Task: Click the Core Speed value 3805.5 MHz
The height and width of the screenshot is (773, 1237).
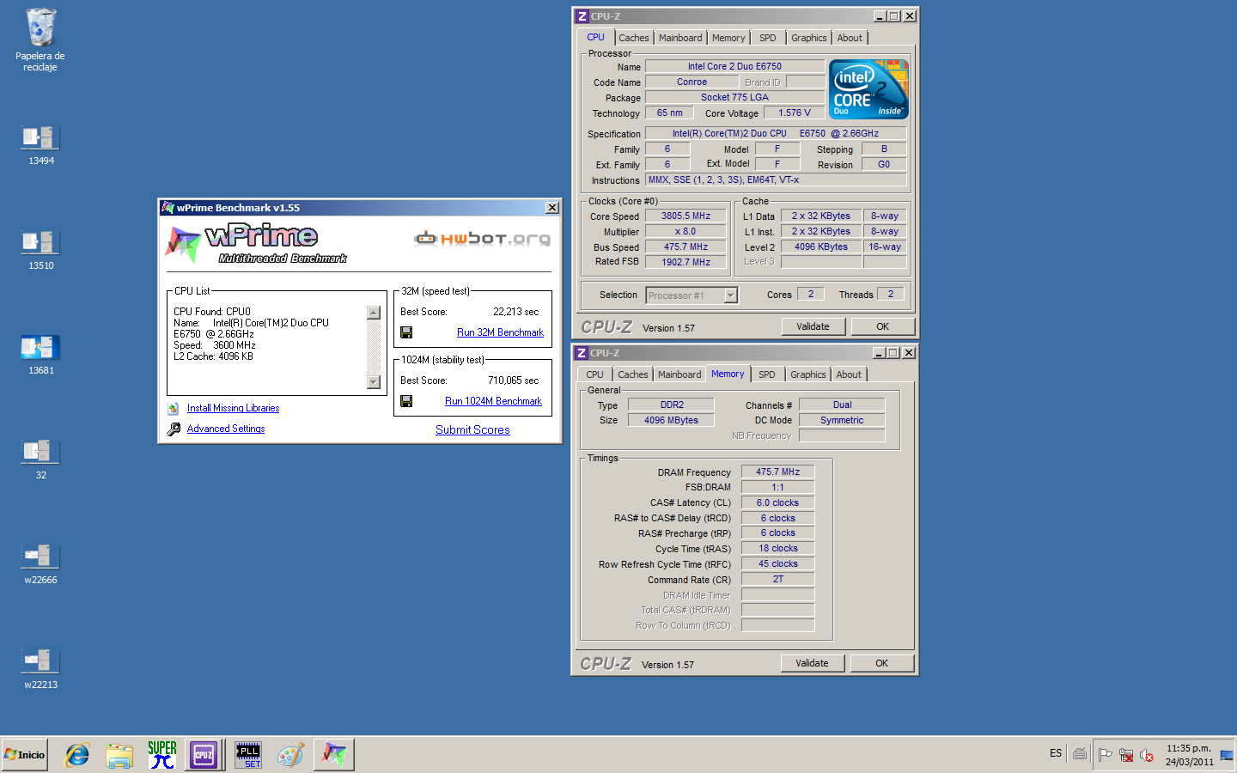Action: coord(686,216)
